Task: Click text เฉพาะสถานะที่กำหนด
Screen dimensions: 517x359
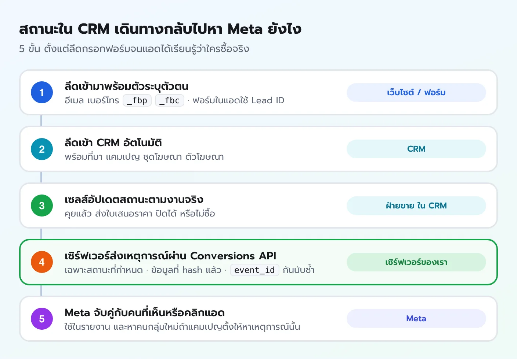Action: [x=104, y=270]
